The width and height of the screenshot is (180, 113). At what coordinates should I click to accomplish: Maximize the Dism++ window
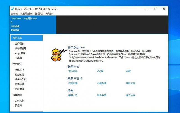coord(155,9)
